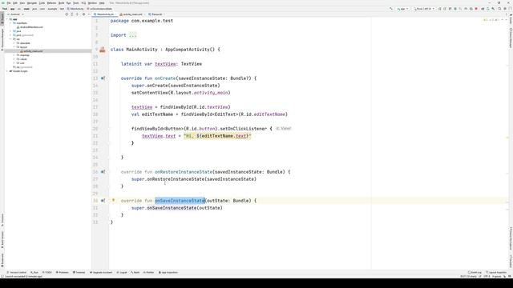Open Project panel options gear icon

click(83, 14)
